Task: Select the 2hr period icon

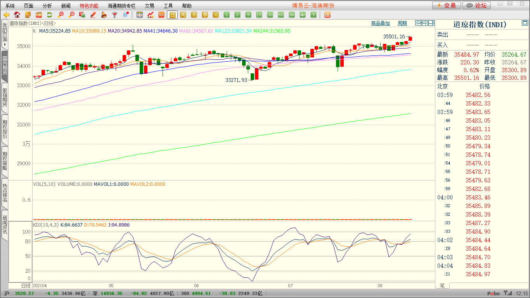Action: point(292,15)
